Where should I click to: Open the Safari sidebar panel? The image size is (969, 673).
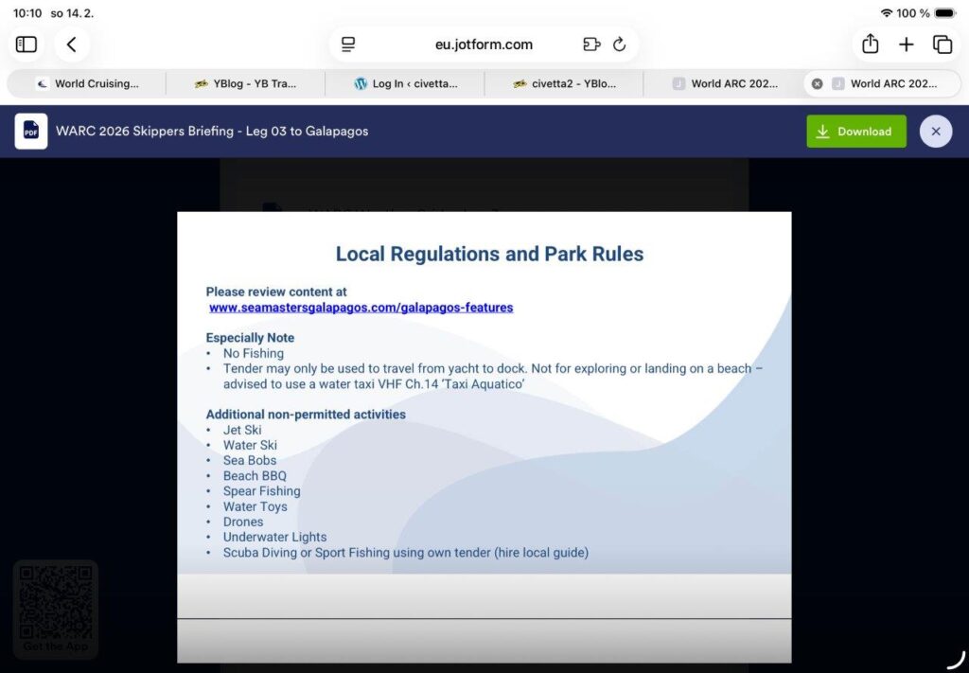point(26,44)
